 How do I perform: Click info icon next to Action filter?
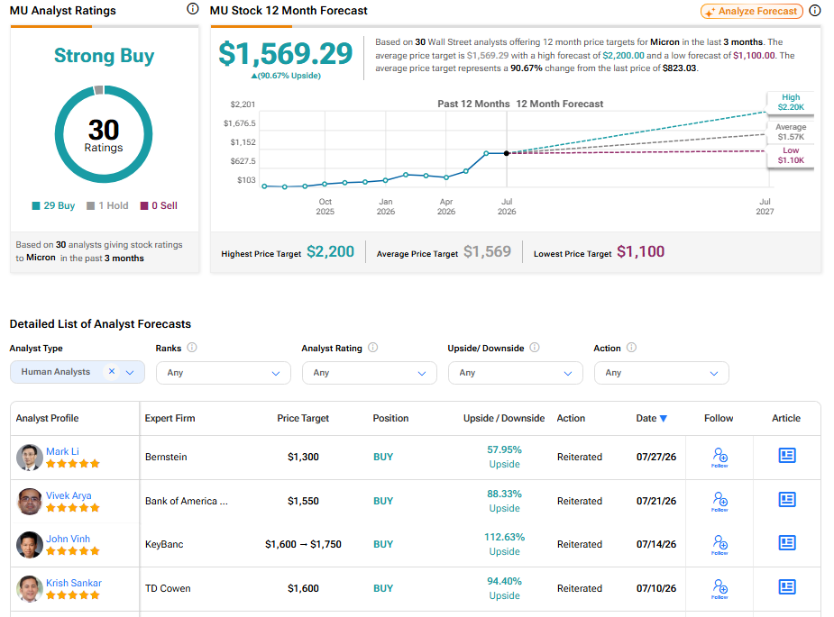coord(631,348)
